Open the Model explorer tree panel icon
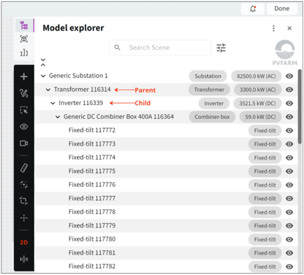Screen dimensions: 304x275 click(x=24, y=25)
